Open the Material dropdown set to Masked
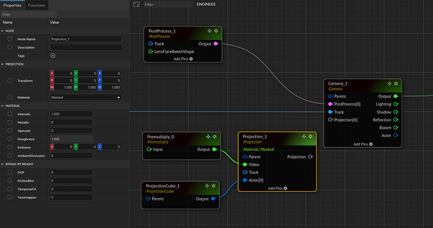 (x=86, y=97)
